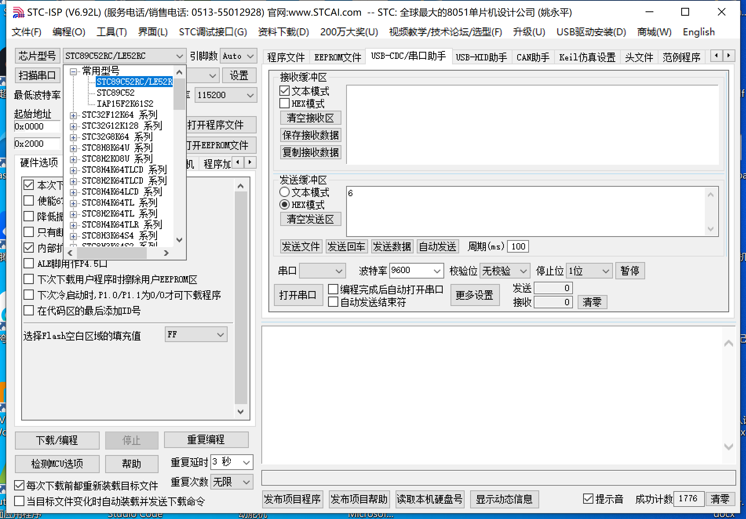
Task: Open STC调试接口(G) menu
Action: (213, 32)
